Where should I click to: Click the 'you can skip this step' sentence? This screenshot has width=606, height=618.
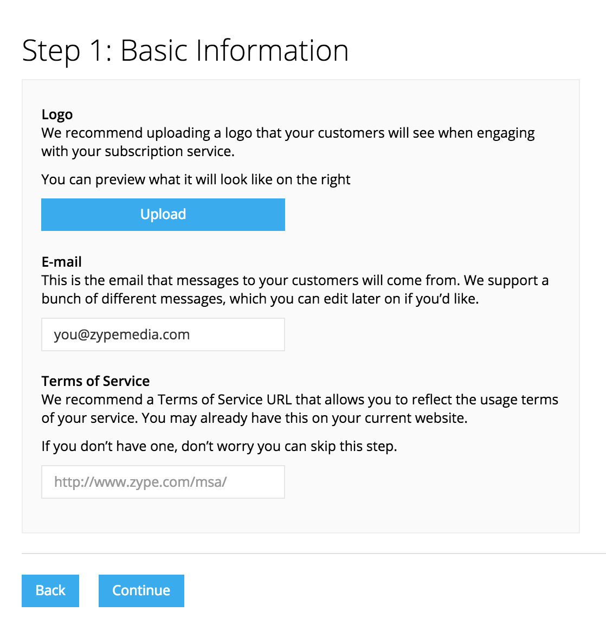click(219, 446)
